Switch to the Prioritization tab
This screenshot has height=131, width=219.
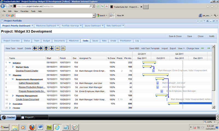tap(126, 41)
